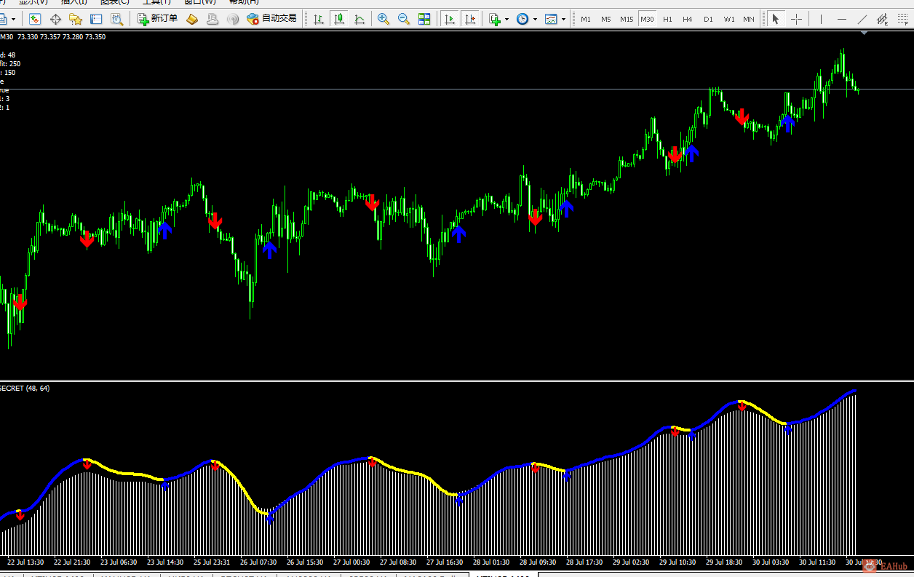Expand the indicators dropdown arrow
The height and width of the screenshot is (577, 914).
pyautogui.click(x=506, y=19)
